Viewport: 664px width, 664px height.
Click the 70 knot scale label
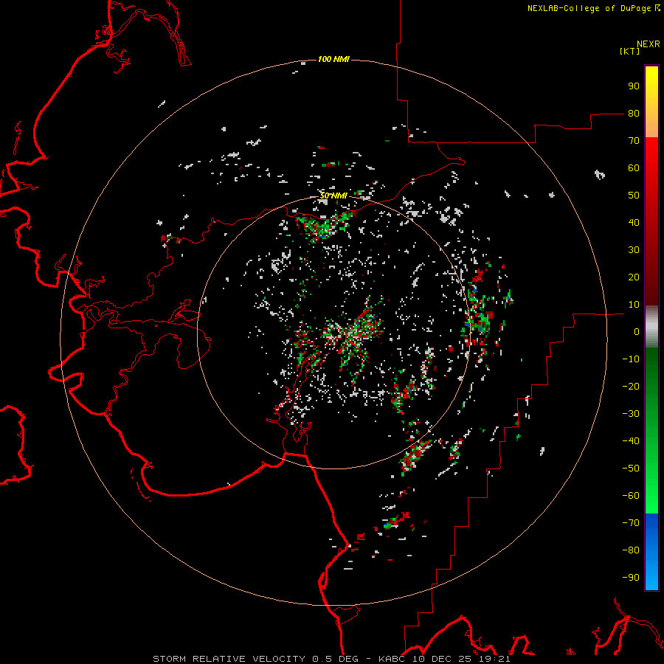(634, 141)
